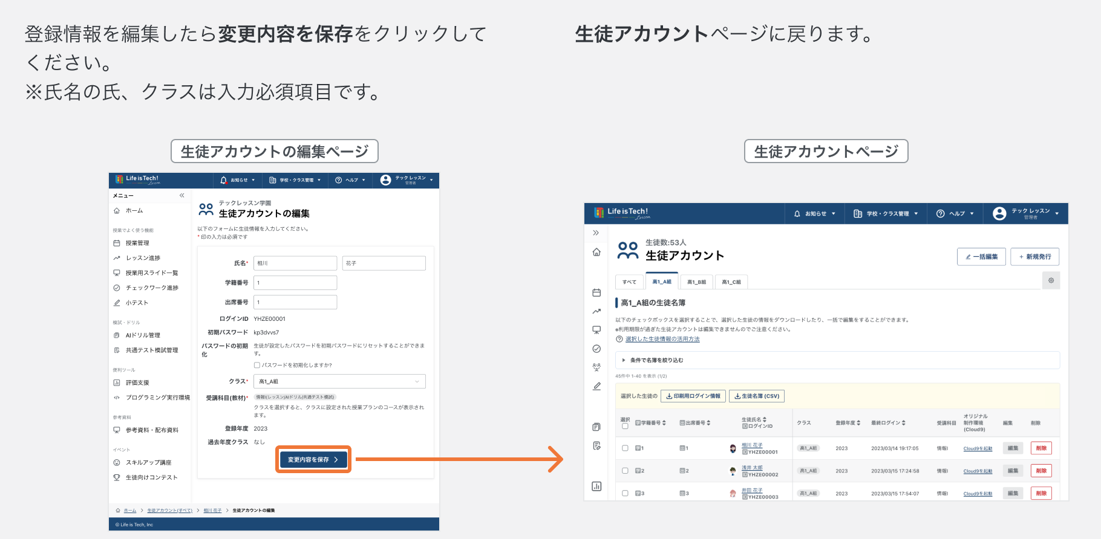The height and width of the screenshot is (539, 1101).
Task: Focus 学籍番号 input field
Action: [295, 283]
